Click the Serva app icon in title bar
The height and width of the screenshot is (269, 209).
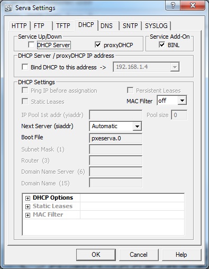click(x=8, y=8)
